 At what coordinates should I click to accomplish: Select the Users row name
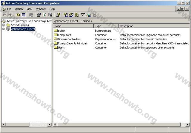click(61, 47)
